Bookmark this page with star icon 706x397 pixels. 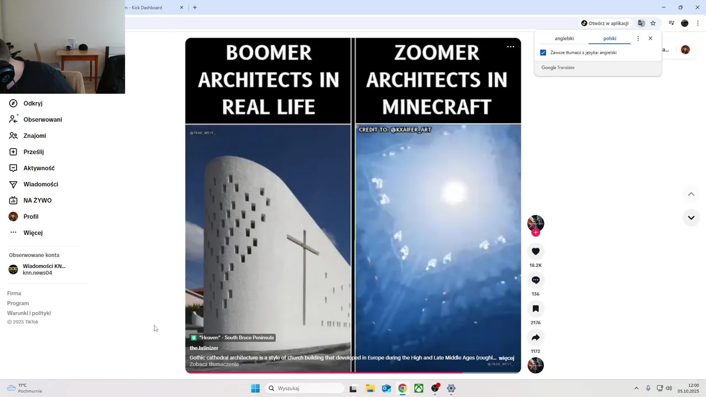click(653, 23)
